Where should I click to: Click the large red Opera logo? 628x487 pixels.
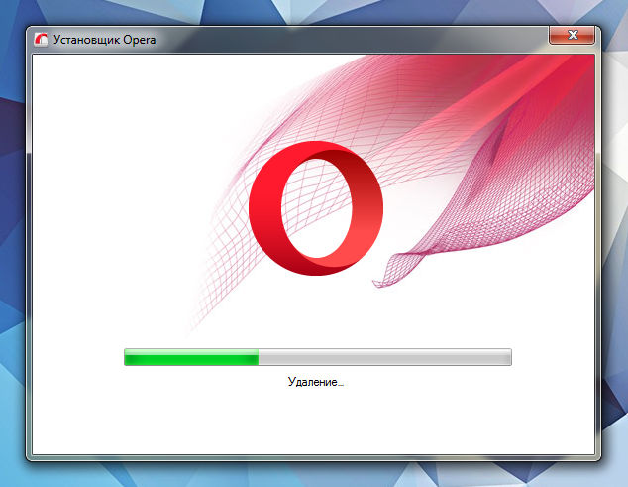316,208
